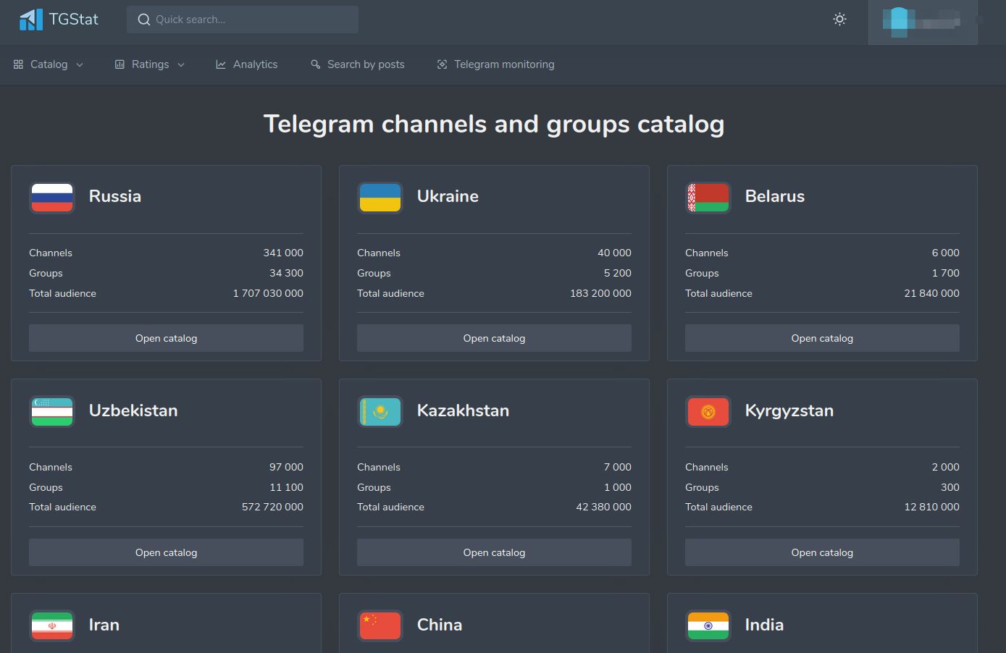Click the Kazakhstan country title
Image resolution: width=1006 pixels, height=653 pixels.
[463, 410]
